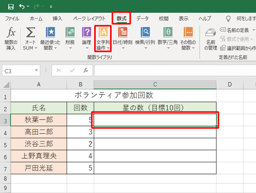The width and height of the screenshot is (256, 193).
Task: Select column D header
Action: coord(230,84)
